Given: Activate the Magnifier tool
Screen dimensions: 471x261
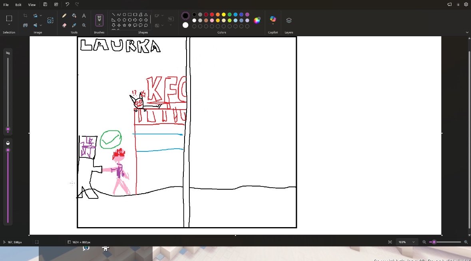Looking at the screenshot, I should coord(84,25).
